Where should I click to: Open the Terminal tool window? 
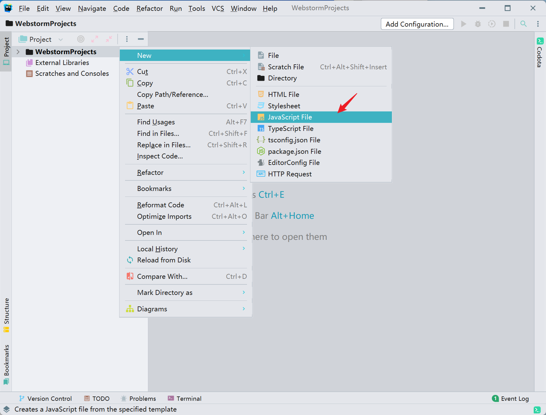coord(184,398)
